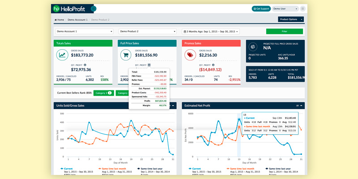Open Totals Sales Est. Profit info icon

pyautogui.click(x=85, y=65)
